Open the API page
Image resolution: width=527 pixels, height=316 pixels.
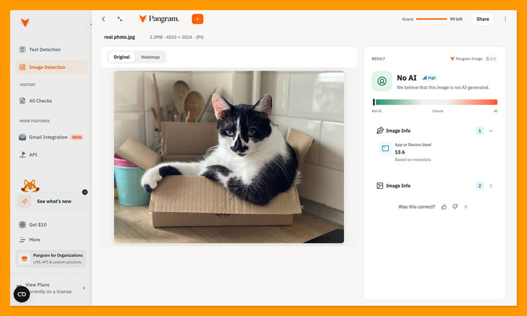pos(51,154)
